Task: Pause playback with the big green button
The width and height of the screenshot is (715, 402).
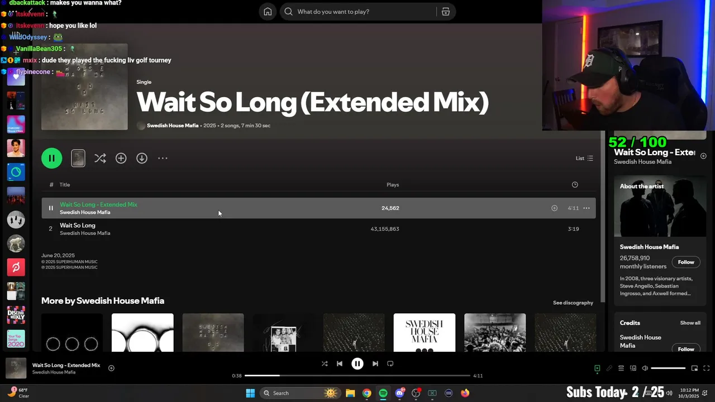Action: (51, 158)
